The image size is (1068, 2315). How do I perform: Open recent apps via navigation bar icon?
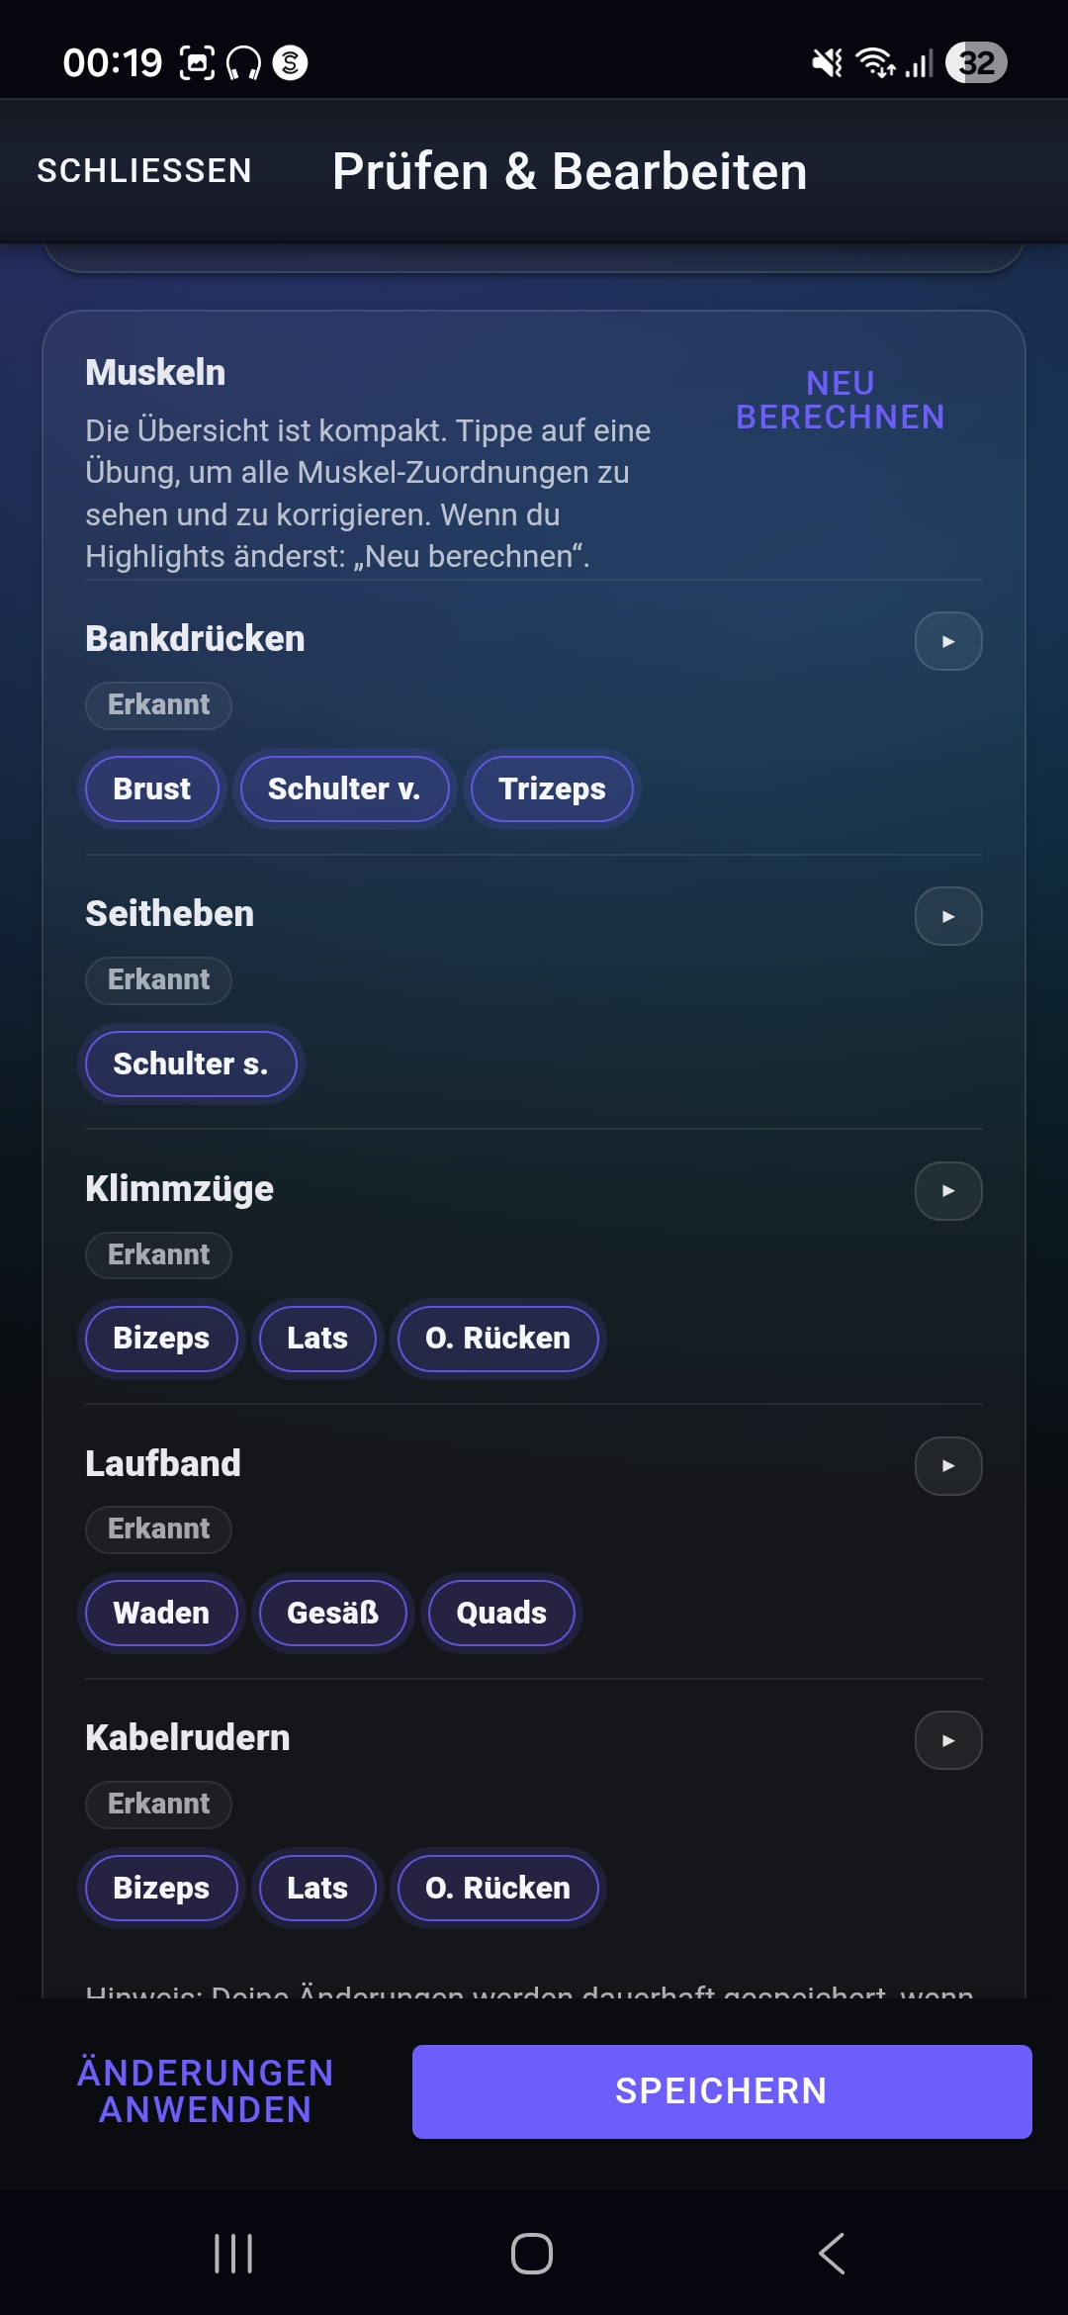pos(234,2254)
